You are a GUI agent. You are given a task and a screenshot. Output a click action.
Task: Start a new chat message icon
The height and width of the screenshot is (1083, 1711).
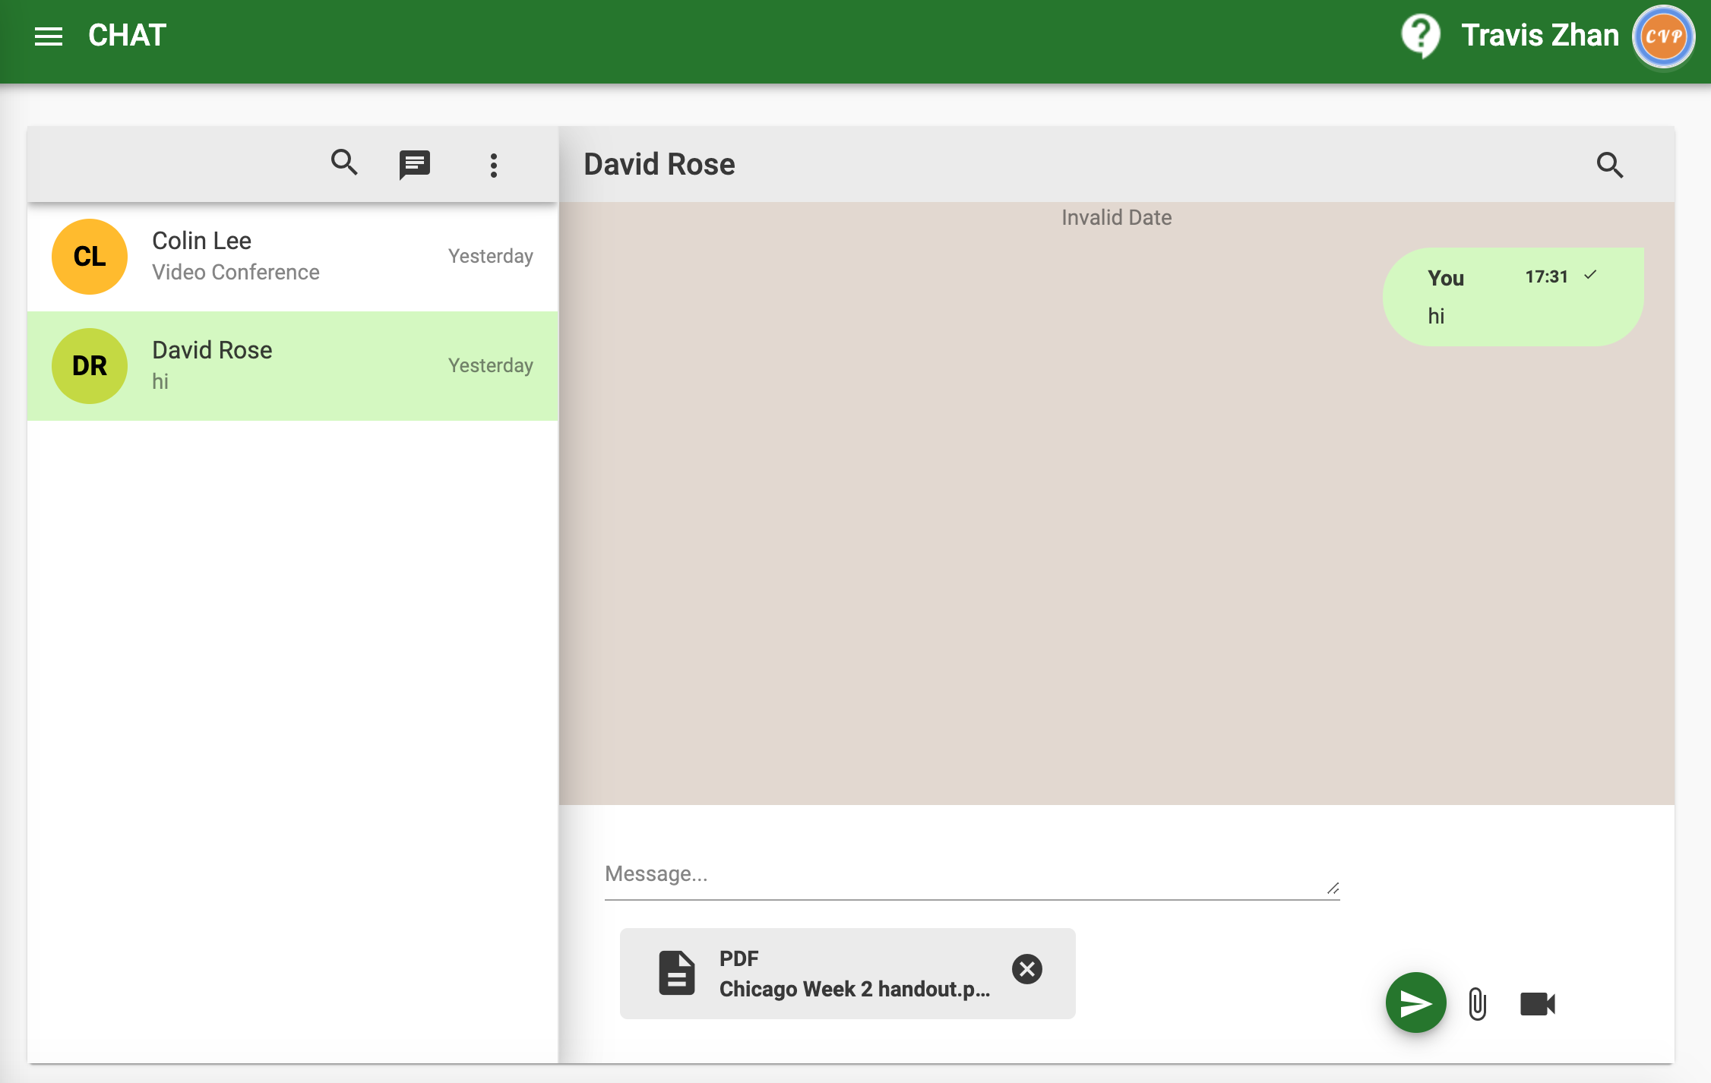click(x=415, y=164)
